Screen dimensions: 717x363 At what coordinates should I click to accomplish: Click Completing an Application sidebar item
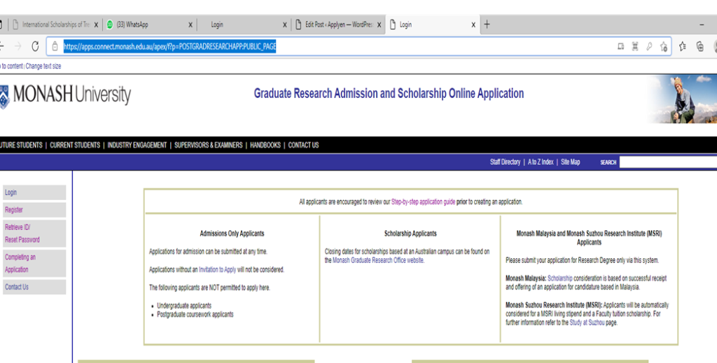pyautogui.click(x=34, y=264)
